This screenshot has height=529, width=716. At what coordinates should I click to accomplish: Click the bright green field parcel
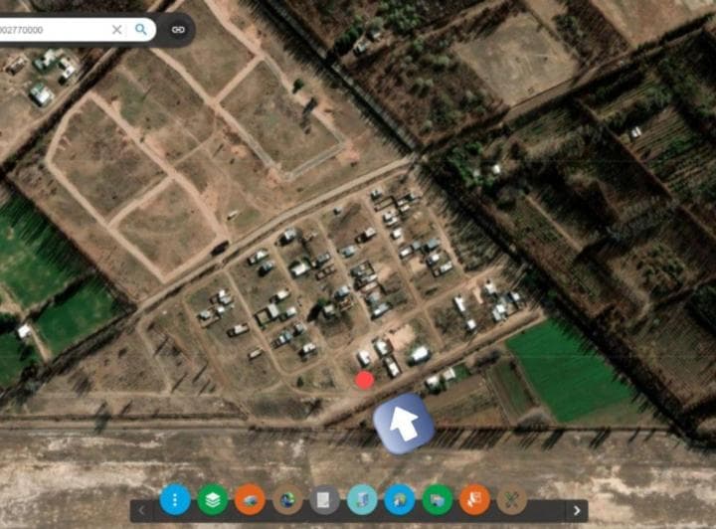[566, 371]
